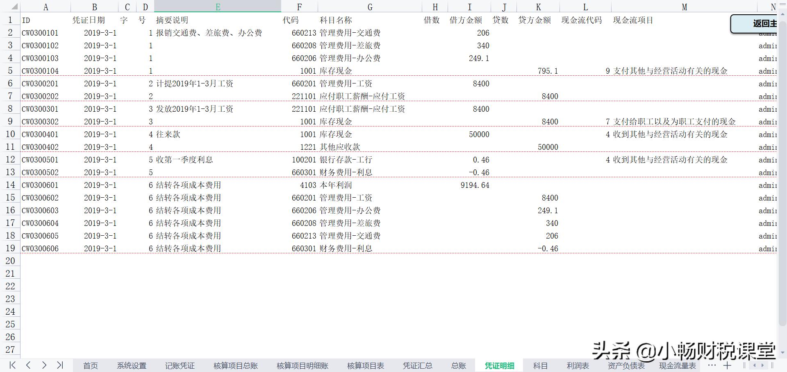This screenshot has width=787, height=372.
Task: Click the 其他应收款 account cell
Action: [370, 147]
